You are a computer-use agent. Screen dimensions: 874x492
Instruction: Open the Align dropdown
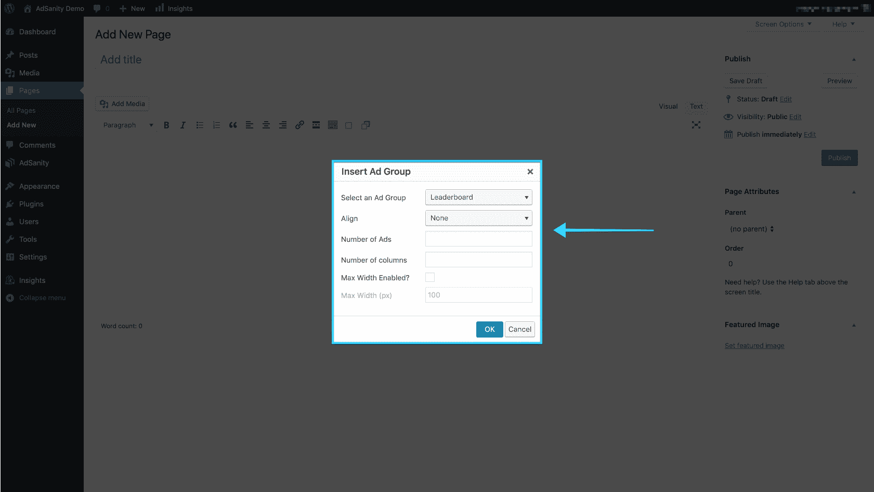click(x=478, y=218)
